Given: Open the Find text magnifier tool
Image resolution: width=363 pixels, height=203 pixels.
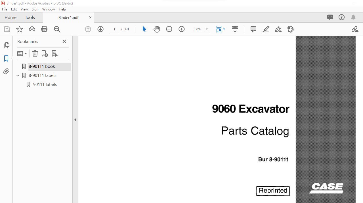Looking at the screenshot, I should pos(57,29).
